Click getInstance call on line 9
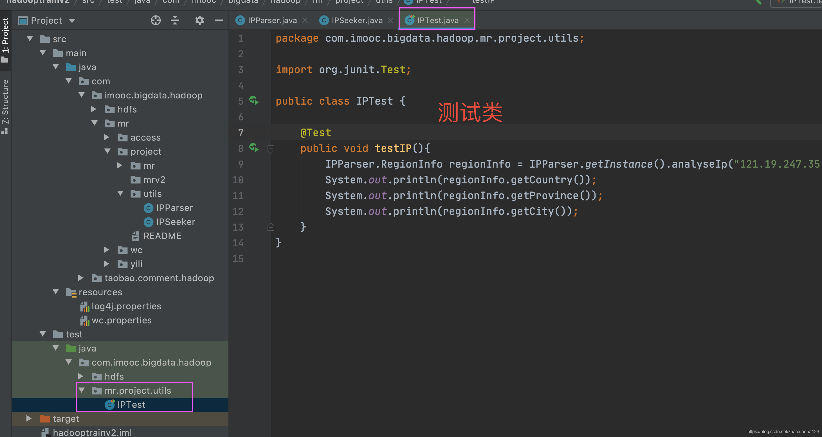The width and height of the screenshot is (822, 437). [619, 164]
